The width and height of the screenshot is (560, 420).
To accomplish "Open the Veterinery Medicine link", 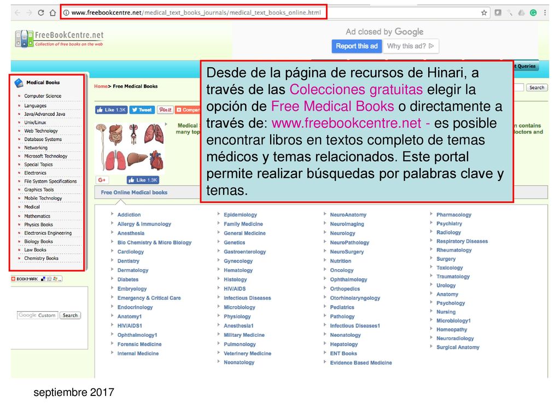I will [247, 354].
